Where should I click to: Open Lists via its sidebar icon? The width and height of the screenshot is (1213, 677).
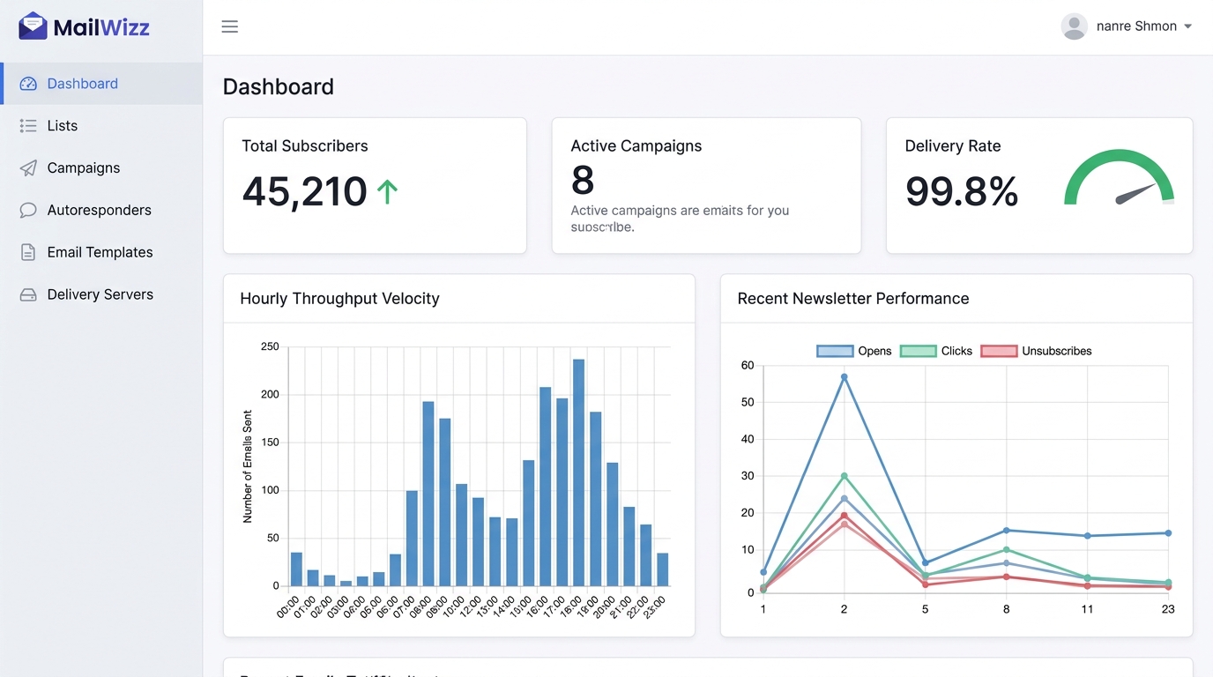pyautogui.click(x=28, y=126)
